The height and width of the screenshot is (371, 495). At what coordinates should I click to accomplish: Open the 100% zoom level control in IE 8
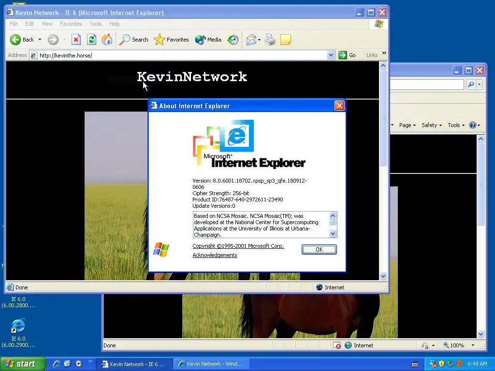tap(459, 345)
